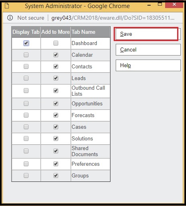This screenshot has height=206, width=186.
Task: Click the site info icon beside Not secure
Action: pos(10,18)
